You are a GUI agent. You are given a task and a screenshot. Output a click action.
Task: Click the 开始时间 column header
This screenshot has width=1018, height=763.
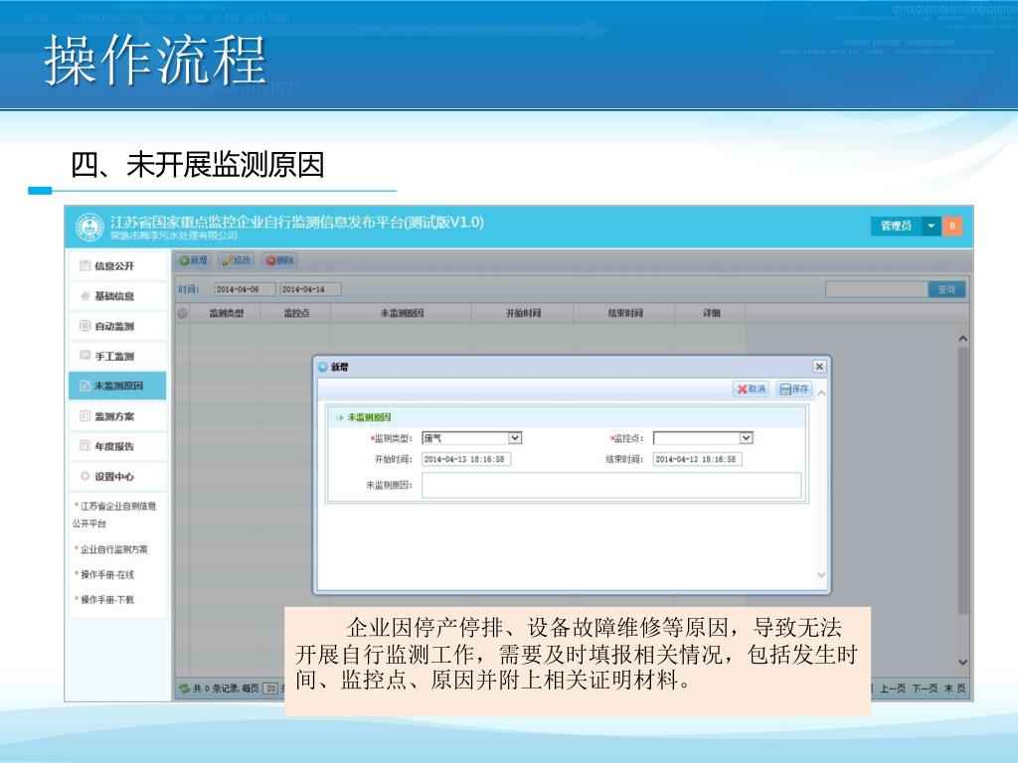pyautogui.click(x=523, y=313)
